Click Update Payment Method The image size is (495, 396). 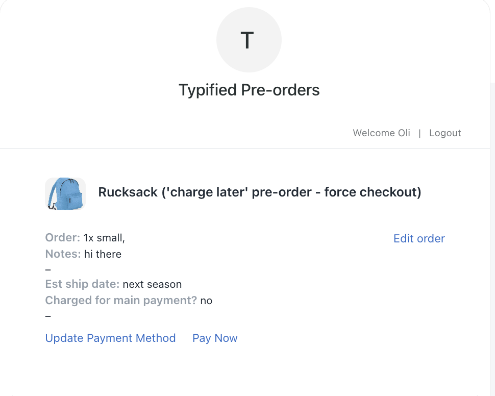tap(110, 338)
